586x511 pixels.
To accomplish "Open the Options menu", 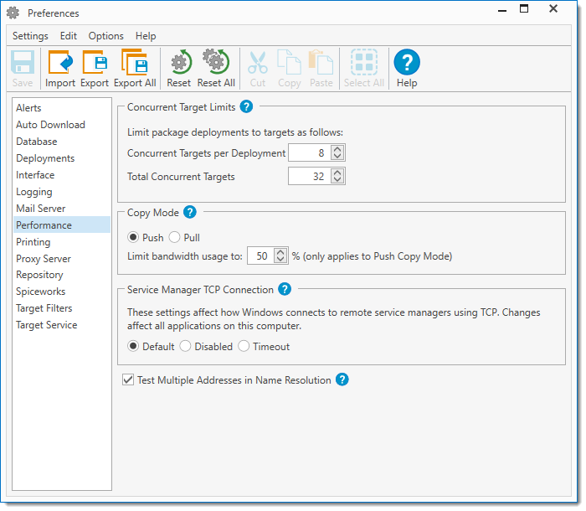I will tap(105, 36).
